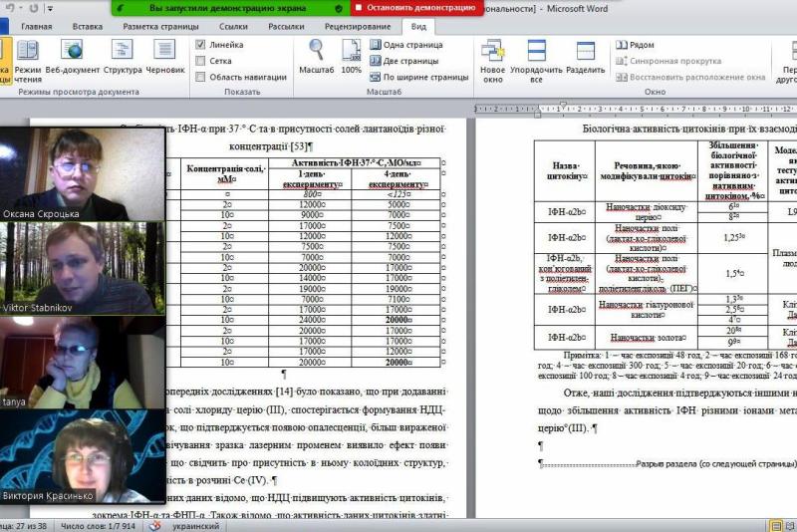Select tanya video thumbnail
The height and width of the screenshot is (532, 797).
(83, 363)
